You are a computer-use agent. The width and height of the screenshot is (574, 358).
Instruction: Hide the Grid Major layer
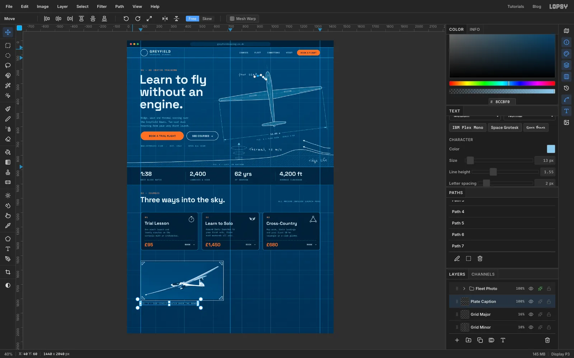[531, 314]
